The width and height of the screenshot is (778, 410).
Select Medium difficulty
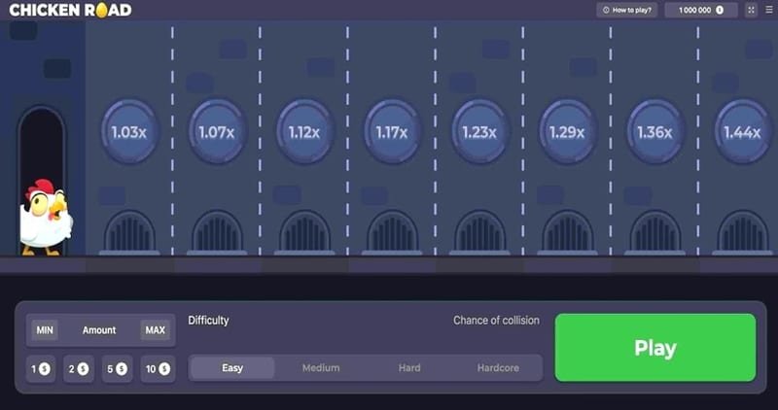[x=321, y=368]
